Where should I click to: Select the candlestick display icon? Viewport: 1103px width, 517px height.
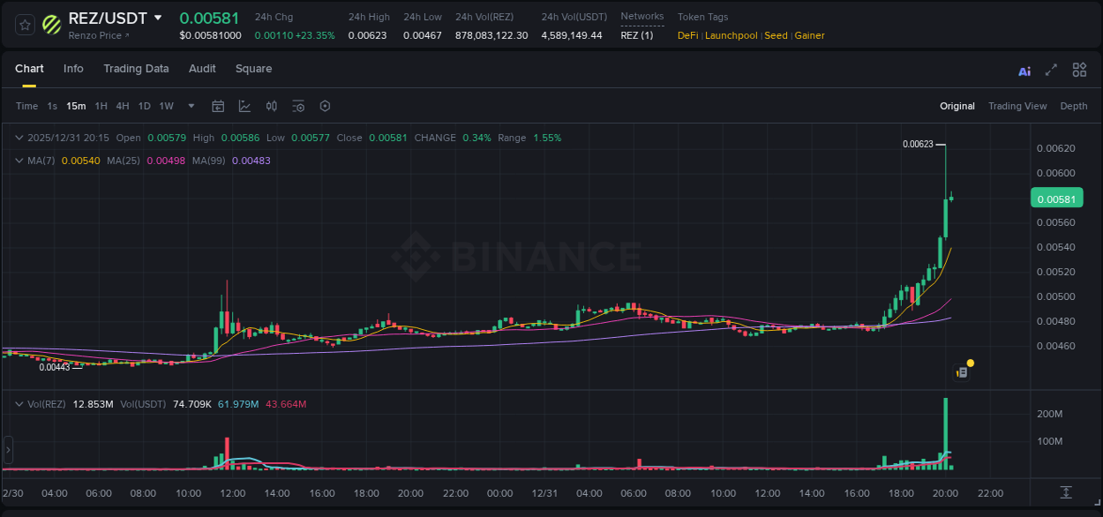pos(271,106)
